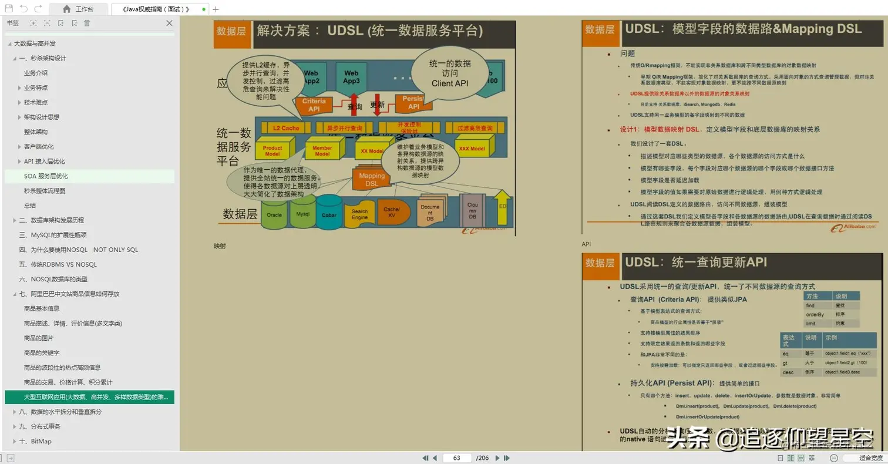
Task: Open the 适合宽度 zoom dropdown
Action: pyautogui.click(x=863, y=458)
